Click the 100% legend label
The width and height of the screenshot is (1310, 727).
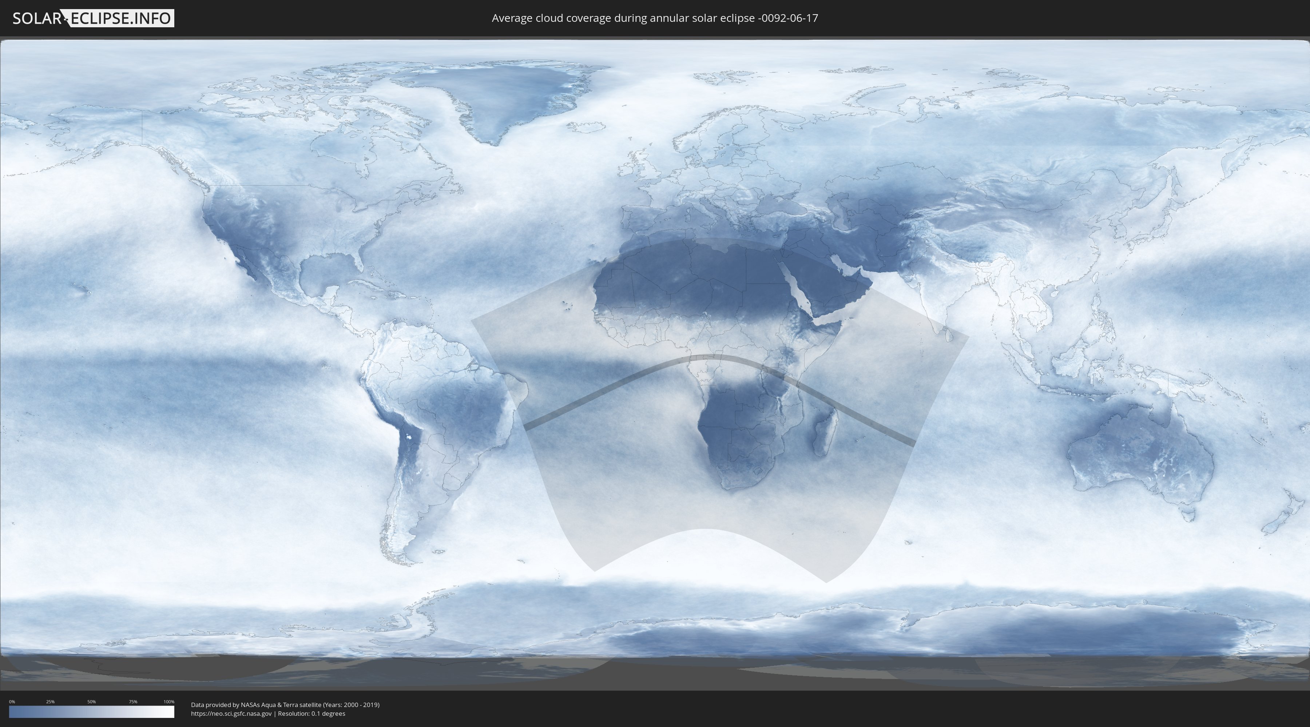169,702
